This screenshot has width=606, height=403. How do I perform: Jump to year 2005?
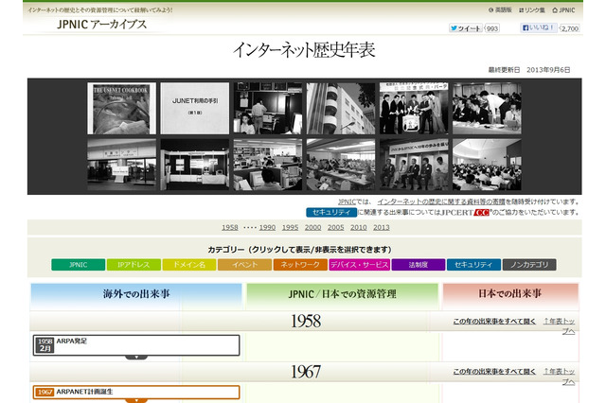(x=335, y=227)
